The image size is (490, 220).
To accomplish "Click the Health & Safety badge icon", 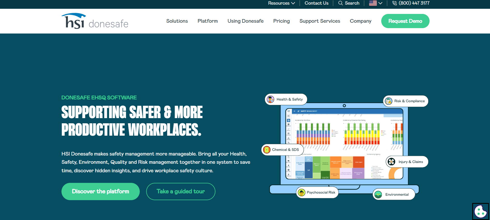I will (x=270, y=99).
